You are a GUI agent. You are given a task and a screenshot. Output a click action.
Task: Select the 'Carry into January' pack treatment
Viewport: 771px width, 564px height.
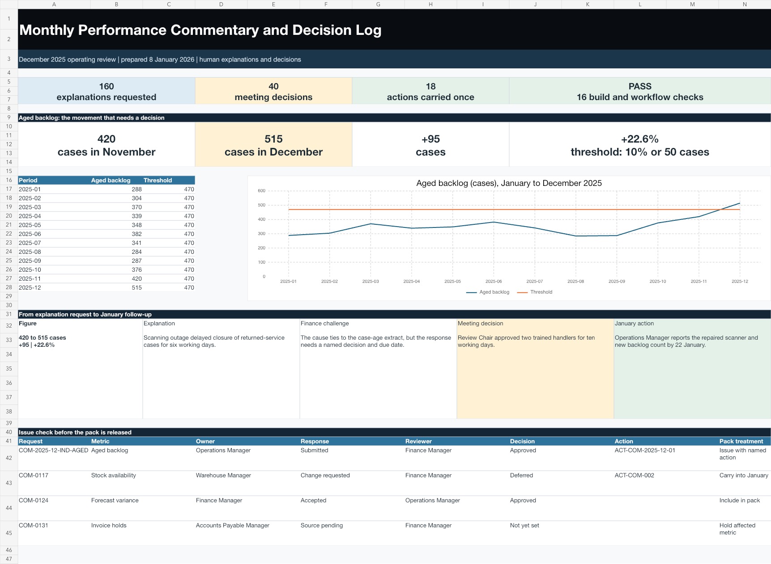click(745, 483)
